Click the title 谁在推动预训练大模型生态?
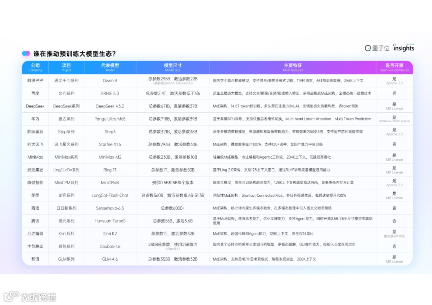This screenshot has height=305, width=432. (x=74, y=54)
